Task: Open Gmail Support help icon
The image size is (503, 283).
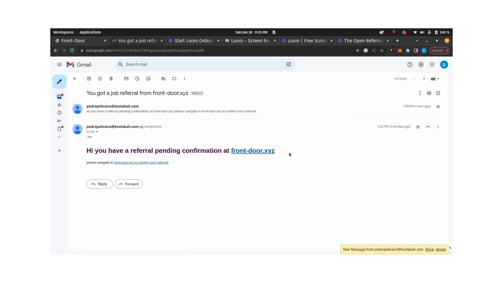Action: (410, 65)
